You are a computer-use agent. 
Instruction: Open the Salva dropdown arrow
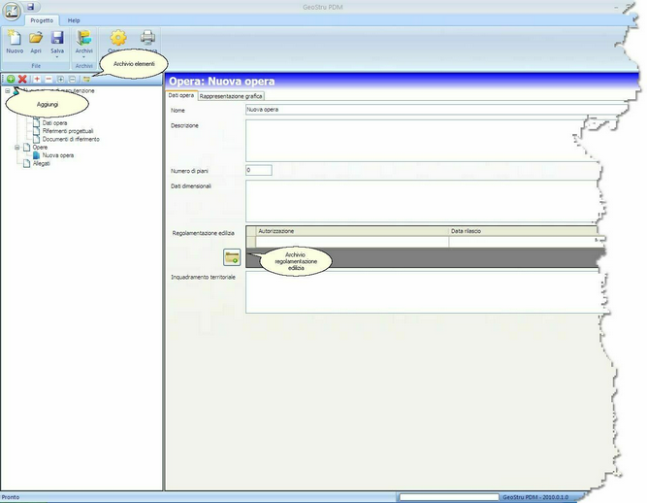coord(57,56)
